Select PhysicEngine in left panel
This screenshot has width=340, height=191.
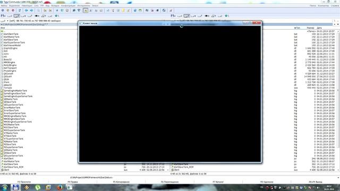[10, 71]
